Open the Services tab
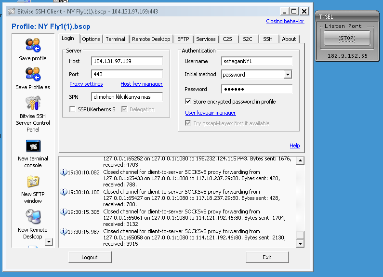This screenshot has width=383, height=277. [206, 39]
